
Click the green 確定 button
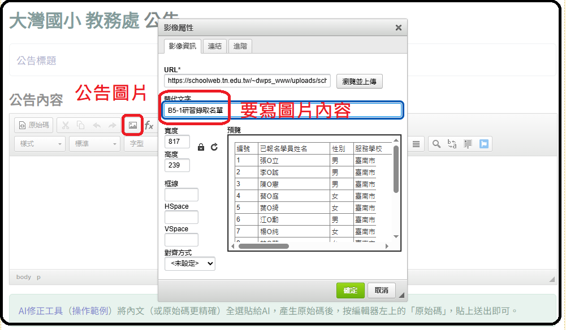(x=350, y=291)
